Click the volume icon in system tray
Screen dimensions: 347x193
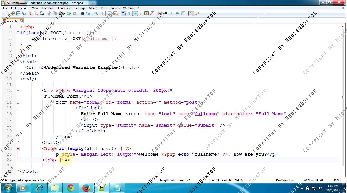[320, 188]
